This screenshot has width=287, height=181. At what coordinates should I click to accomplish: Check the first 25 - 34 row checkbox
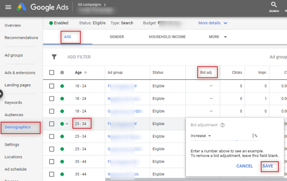click(x=52, y=124)
